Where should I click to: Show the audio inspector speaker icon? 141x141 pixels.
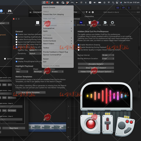point(90,12)
